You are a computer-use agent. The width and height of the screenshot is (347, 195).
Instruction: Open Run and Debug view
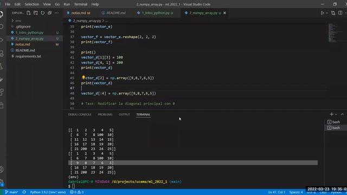(1, 40)
